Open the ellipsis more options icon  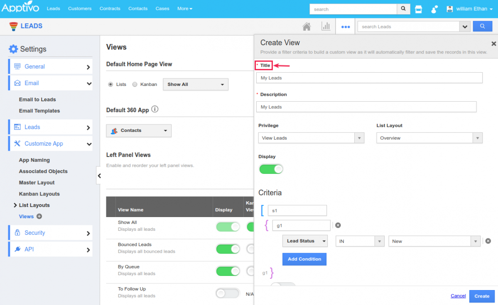pyautogui.click(x=346, y=26)
